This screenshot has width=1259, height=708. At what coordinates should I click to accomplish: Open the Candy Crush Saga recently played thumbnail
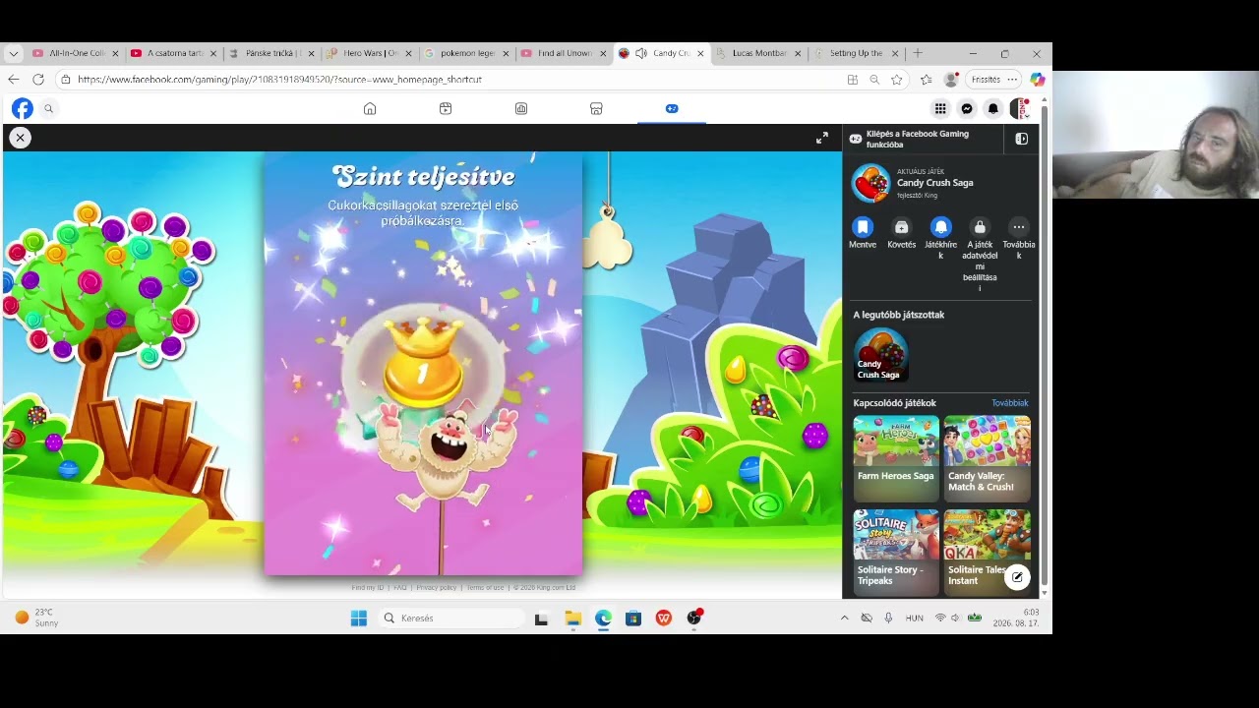tap(881, 355)
